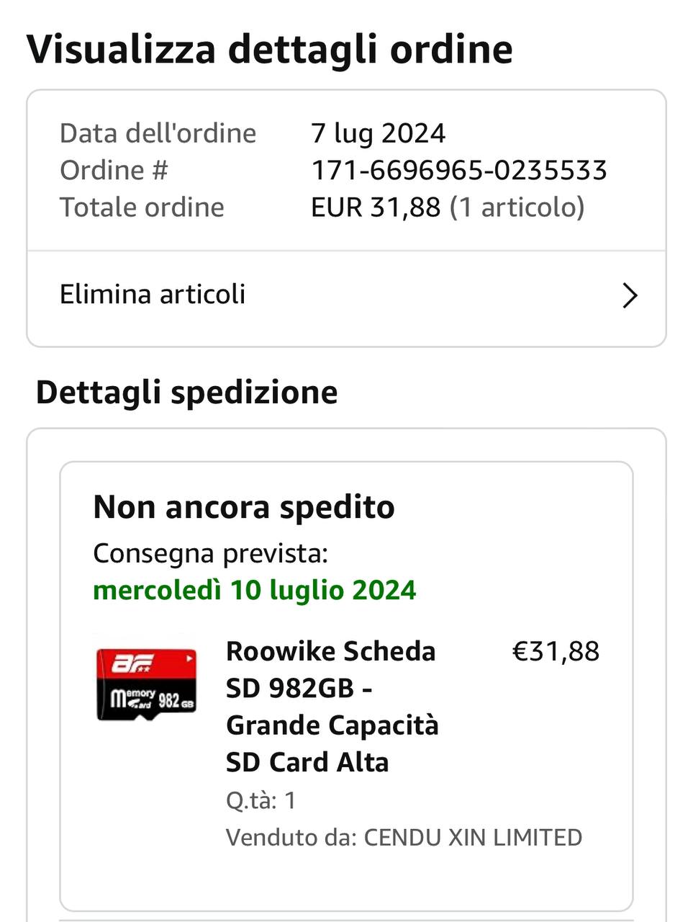
Task: Click the item price €31,88
Action: 556,651
